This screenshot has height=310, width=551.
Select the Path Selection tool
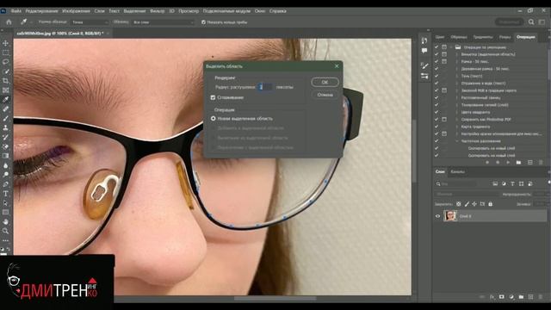[6, 203]
